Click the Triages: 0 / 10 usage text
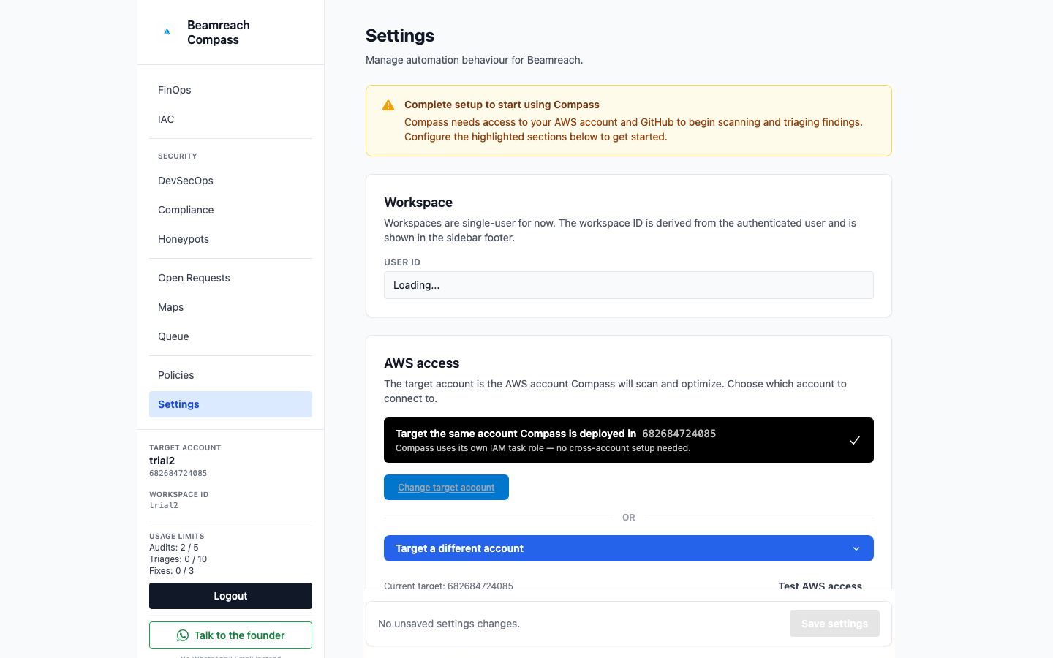 point(178,559)
